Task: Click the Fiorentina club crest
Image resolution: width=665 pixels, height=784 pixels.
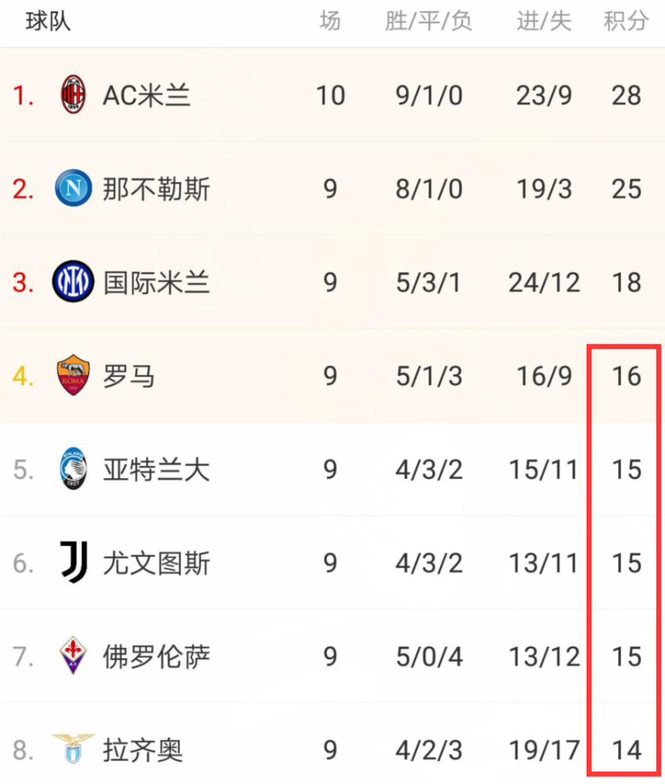Action: point(73,655)
